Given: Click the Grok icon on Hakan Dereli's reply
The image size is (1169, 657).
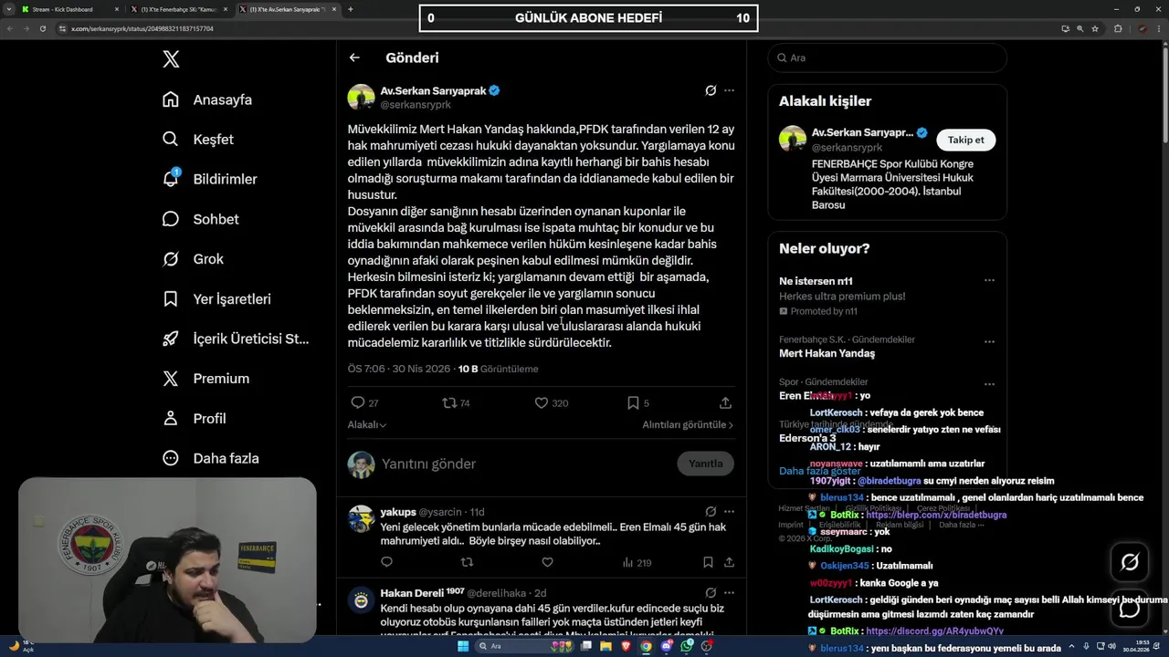Looking at the screenshot, I should click(711, 592).
